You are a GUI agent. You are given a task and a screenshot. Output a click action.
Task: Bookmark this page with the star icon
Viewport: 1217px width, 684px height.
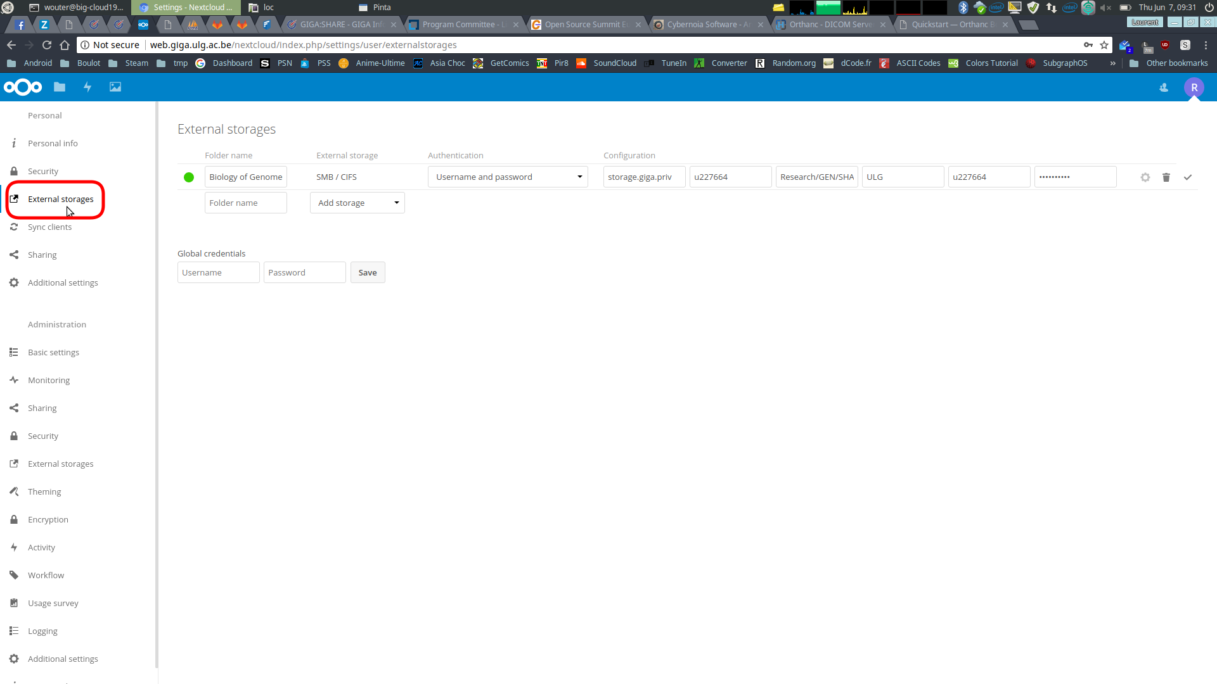tap(1104, 45)
